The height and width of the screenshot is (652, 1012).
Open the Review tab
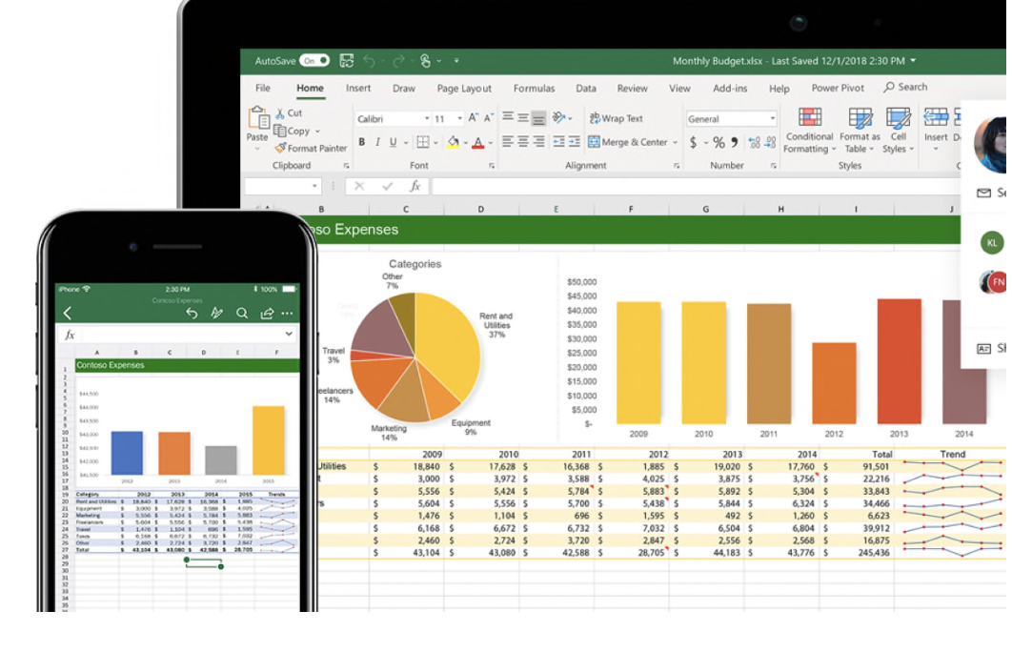(x=632, y=88)
